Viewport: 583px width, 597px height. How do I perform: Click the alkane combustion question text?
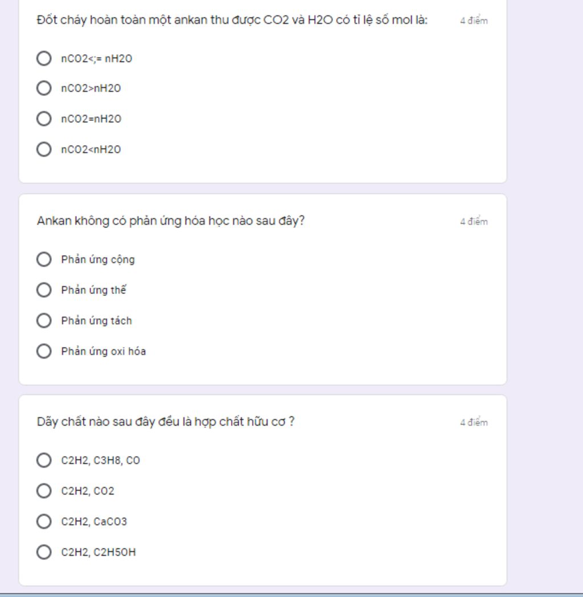coord(232,20)
